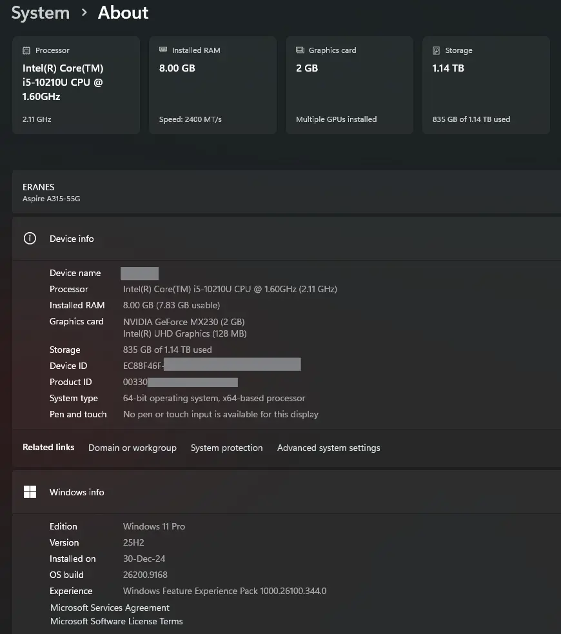Click the Device info circle icon
Screen dimensions: 561x634
[x=30, y=239]
